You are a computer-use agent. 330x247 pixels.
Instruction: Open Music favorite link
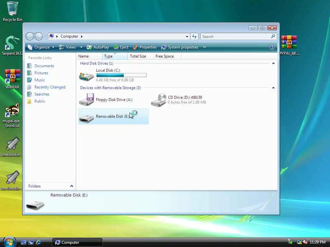point(40,80)
